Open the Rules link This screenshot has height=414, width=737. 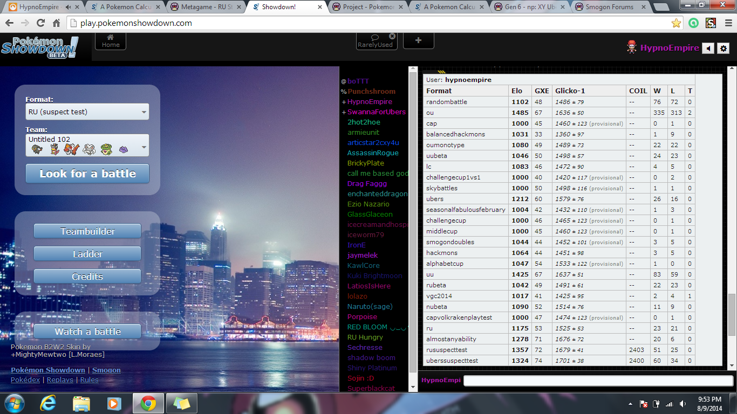click(89, 380)
